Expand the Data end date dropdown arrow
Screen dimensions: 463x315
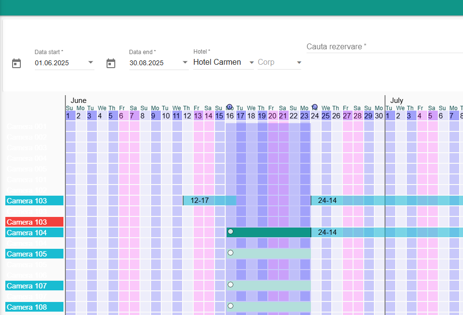(185, 62)
